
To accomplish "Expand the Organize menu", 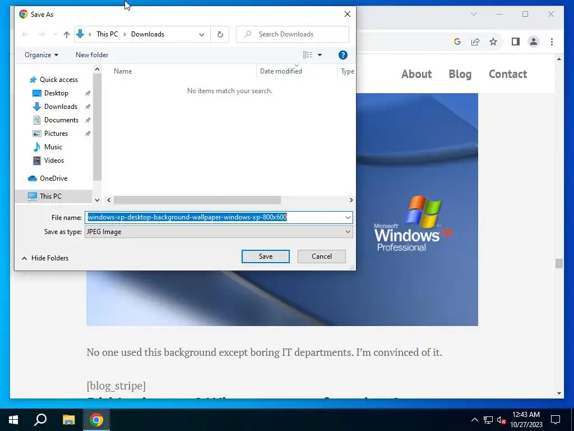I will pyautogui.click(x=41, y=55).
